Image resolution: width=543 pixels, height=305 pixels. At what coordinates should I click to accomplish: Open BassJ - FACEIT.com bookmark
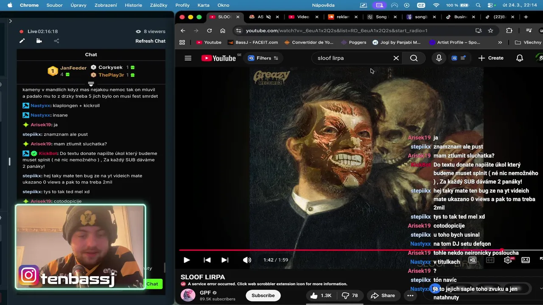pos(253,42)
